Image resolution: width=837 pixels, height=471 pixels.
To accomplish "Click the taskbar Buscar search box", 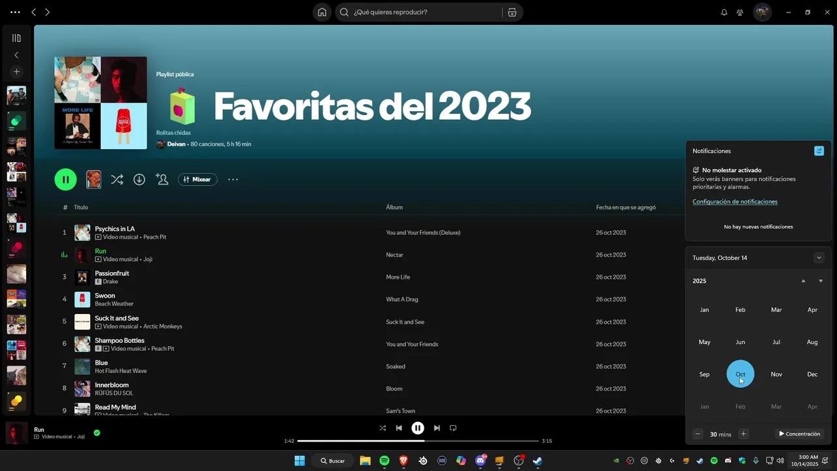I will (333, 461).
